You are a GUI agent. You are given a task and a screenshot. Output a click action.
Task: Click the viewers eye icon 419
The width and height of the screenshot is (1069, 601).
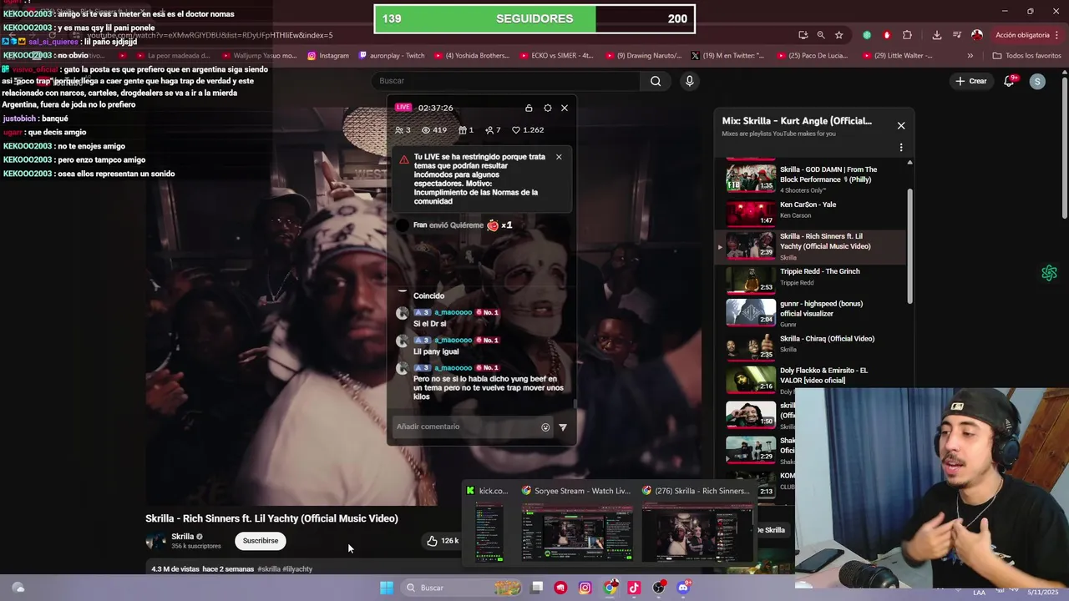point(426,130)
